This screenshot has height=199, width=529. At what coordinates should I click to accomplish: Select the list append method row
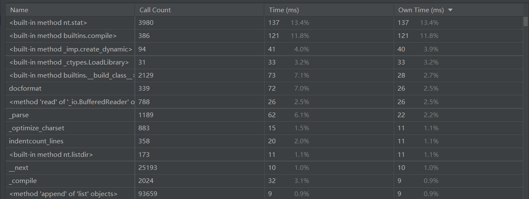[63, 194]
